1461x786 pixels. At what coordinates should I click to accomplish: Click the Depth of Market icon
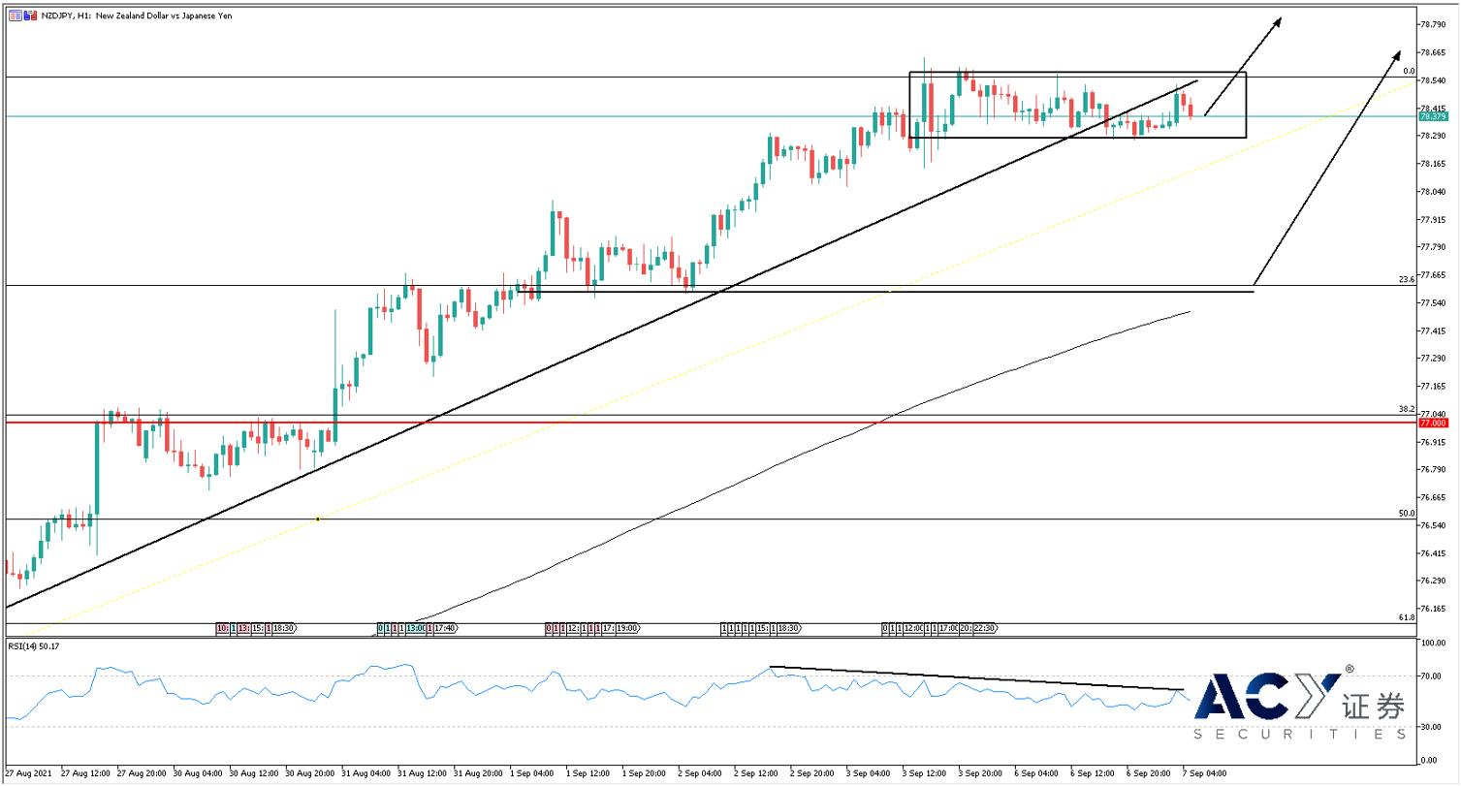click(30, 16)
